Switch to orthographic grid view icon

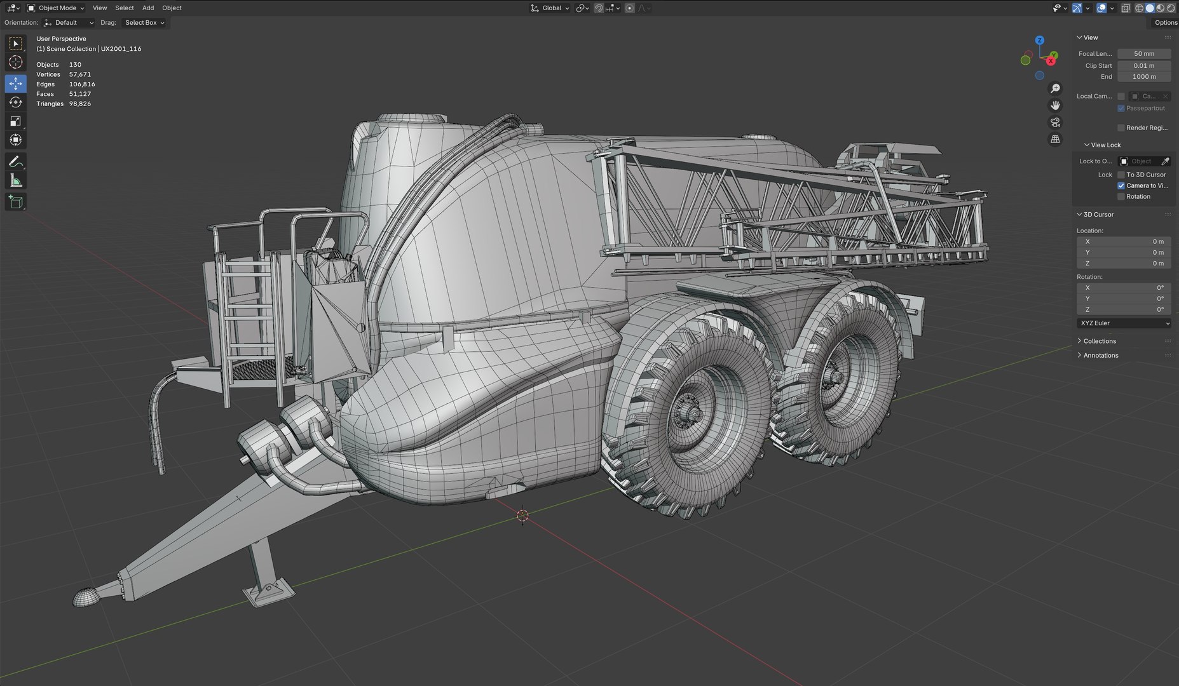[1055, 139]
